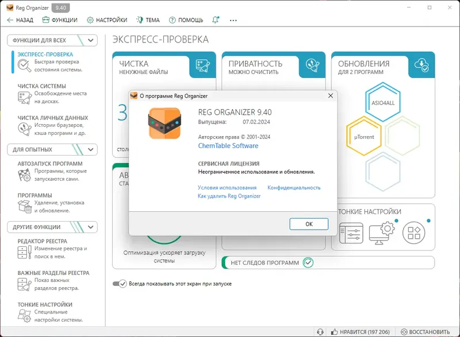Click the headset support icon in status bar

[x=320, y=332]
